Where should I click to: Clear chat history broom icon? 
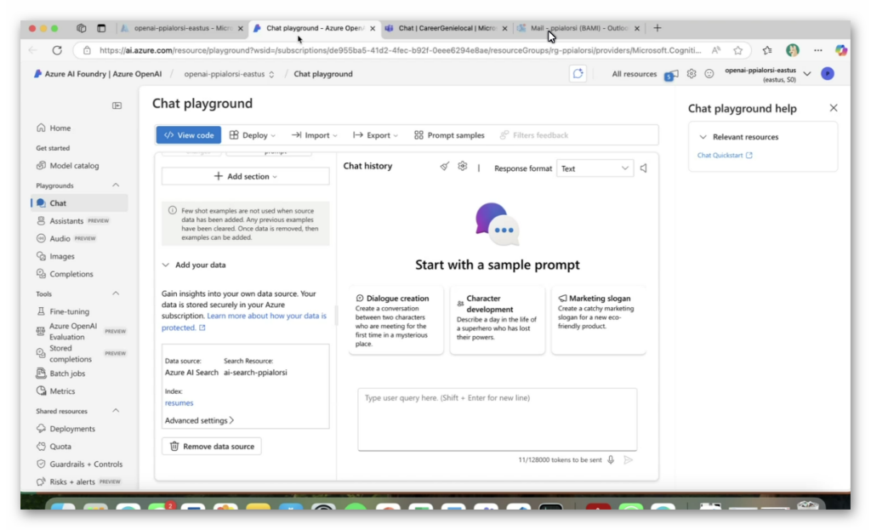click(444, 166)
